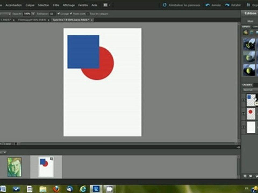Open the Aide menu
258x193 pixels.
[x=94, y=5]
